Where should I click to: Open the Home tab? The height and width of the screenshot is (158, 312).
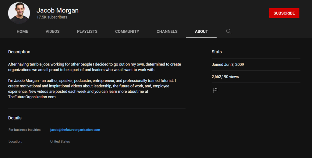click(x=22, y=32)
